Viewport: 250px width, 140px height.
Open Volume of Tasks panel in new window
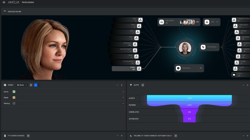tap(176, 136)
